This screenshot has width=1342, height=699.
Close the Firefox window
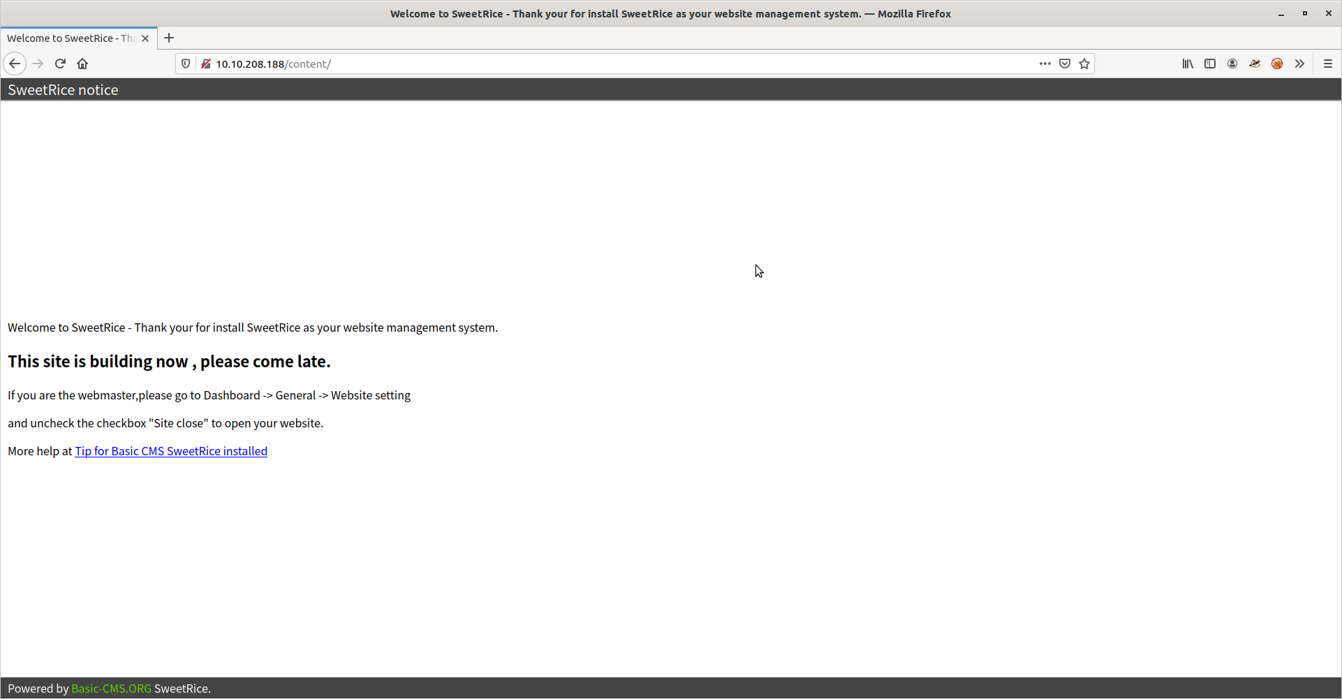click(1328, 13)
